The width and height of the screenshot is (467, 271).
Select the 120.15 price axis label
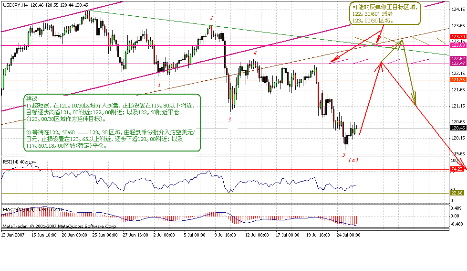(458, 138)
